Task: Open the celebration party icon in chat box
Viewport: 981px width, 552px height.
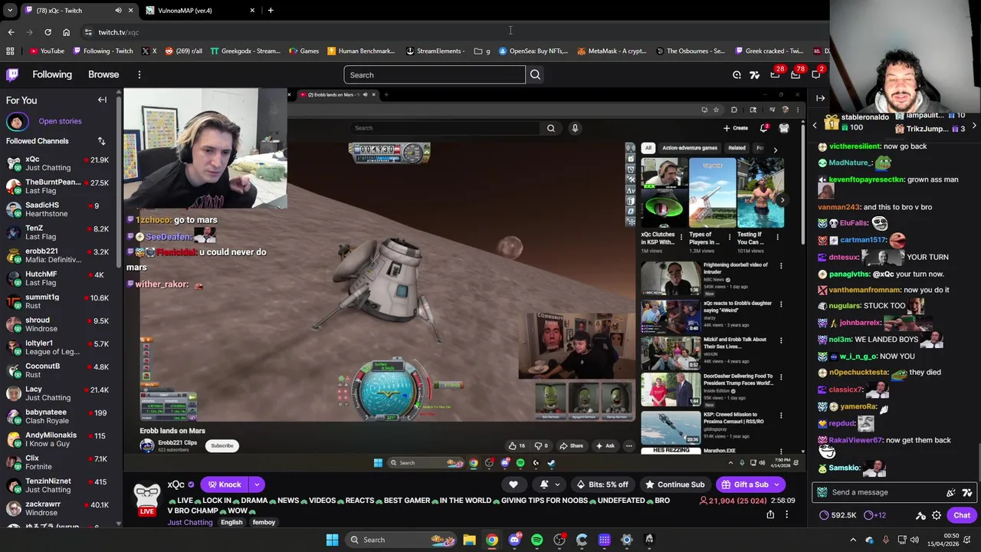Action: (x=951, y=492)
